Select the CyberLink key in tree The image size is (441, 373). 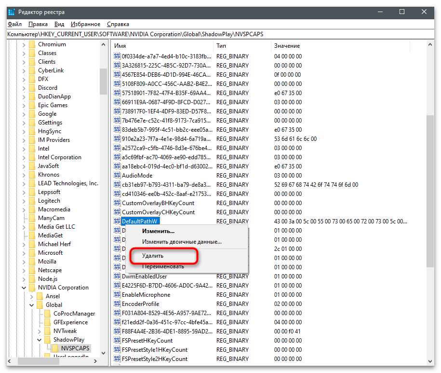click(51, 70)
